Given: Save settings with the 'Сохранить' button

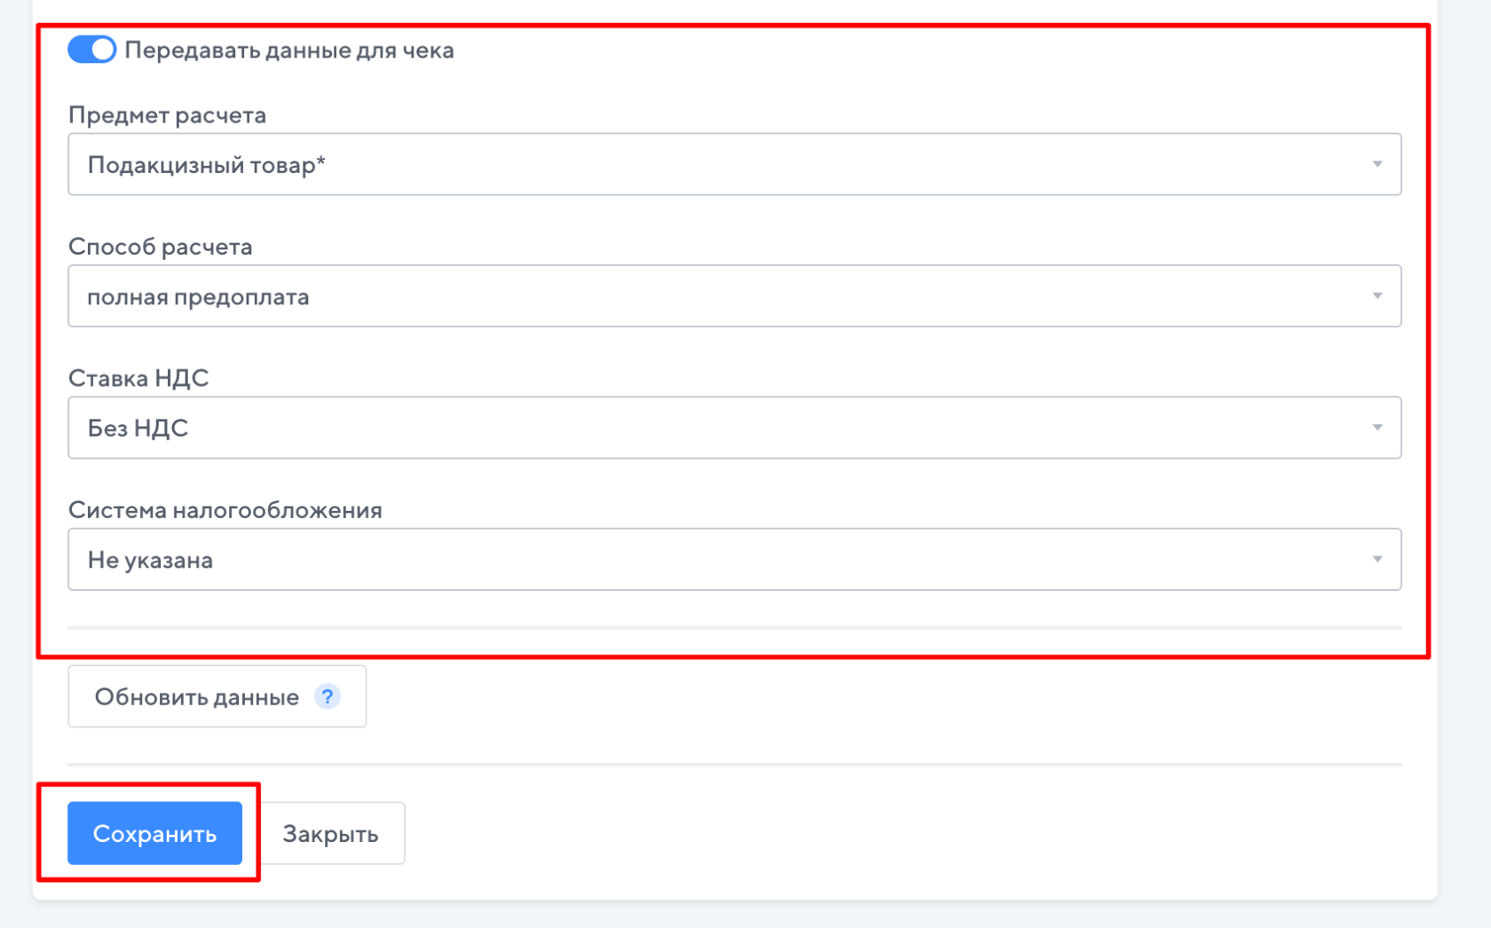Looking at the screenshot, I should pyautogui.click(x=154, y=833).
